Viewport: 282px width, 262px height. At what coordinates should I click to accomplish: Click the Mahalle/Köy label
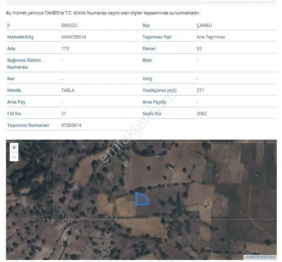coord(20,37)
